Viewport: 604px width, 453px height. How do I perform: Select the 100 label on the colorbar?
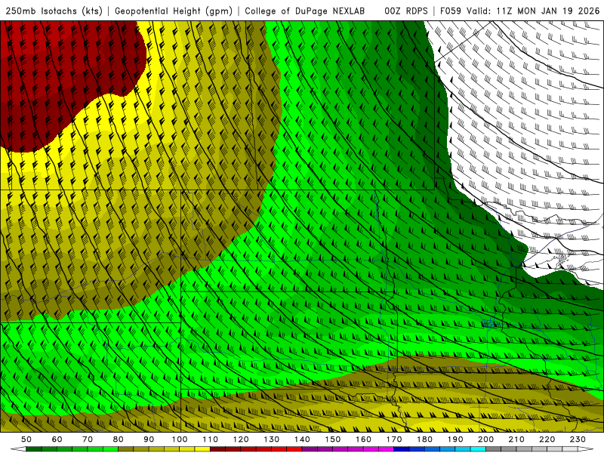coord(180,439)
